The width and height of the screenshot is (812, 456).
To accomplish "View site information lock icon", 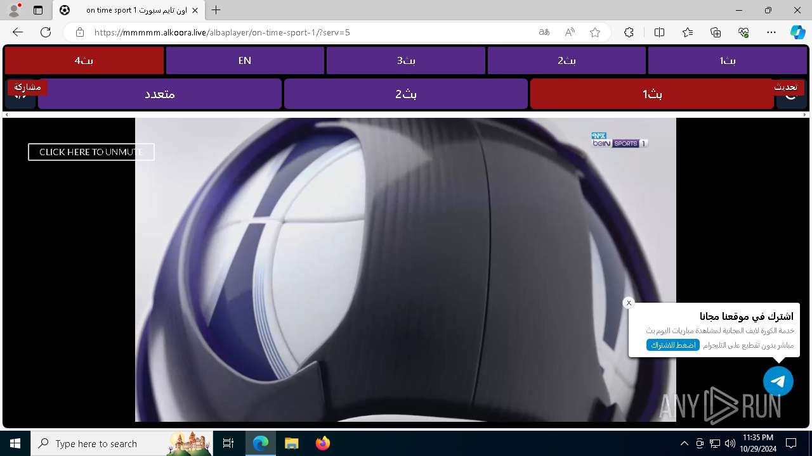I will click(x=80, y=32).
